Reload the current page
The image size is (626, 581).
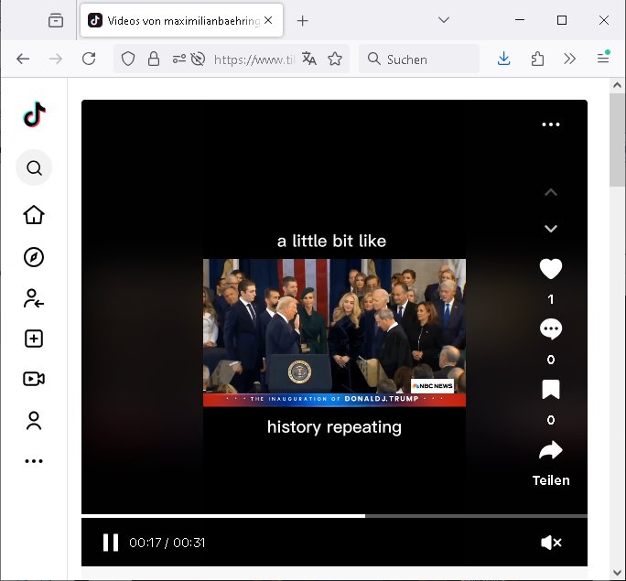89,59
